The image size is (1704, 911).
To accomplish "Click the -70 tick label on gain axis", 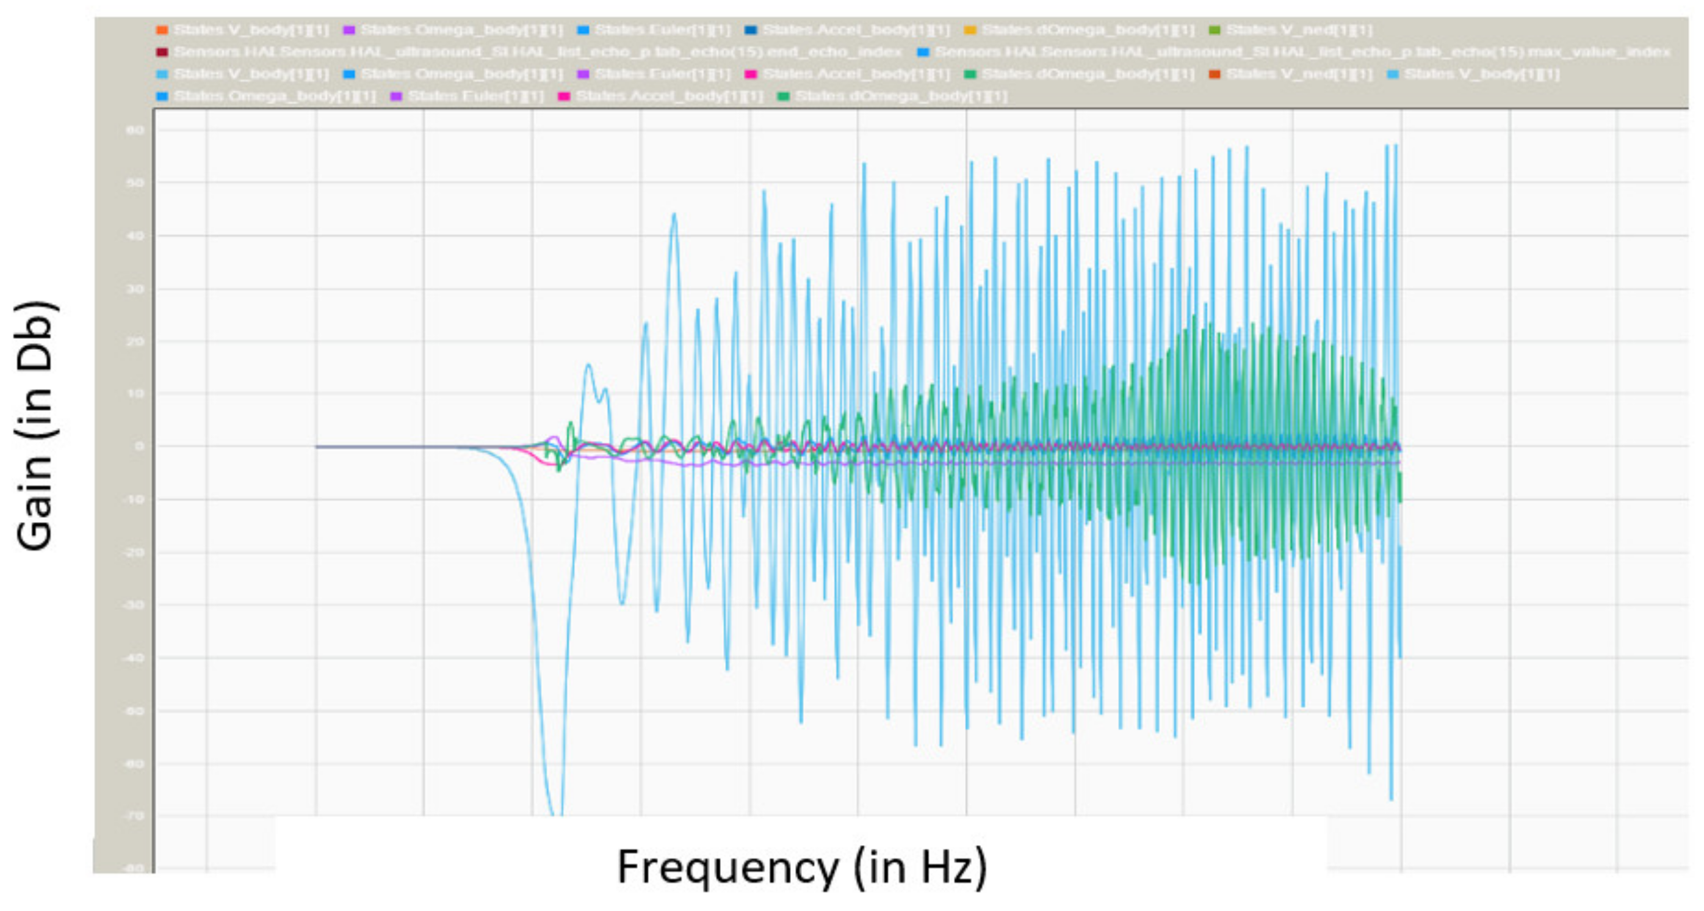I will tap(134, 816).
